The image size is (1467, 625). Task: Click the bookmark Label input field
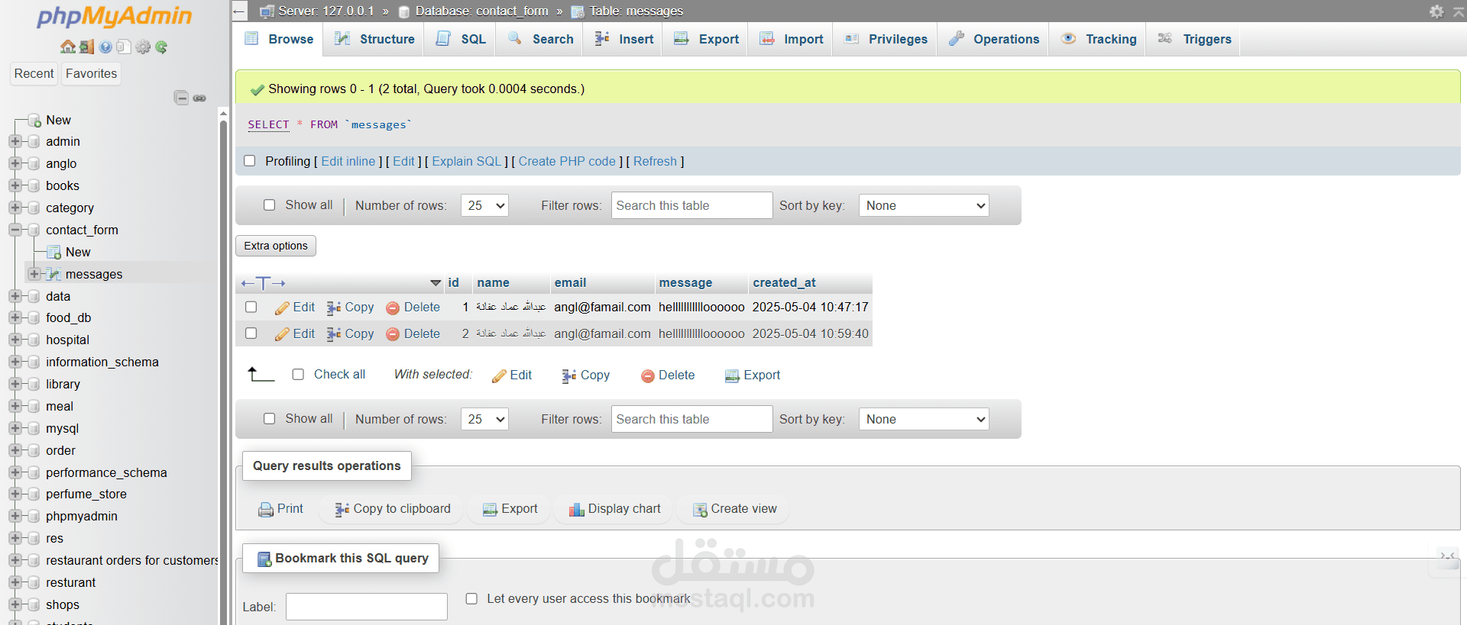(367, 607)
